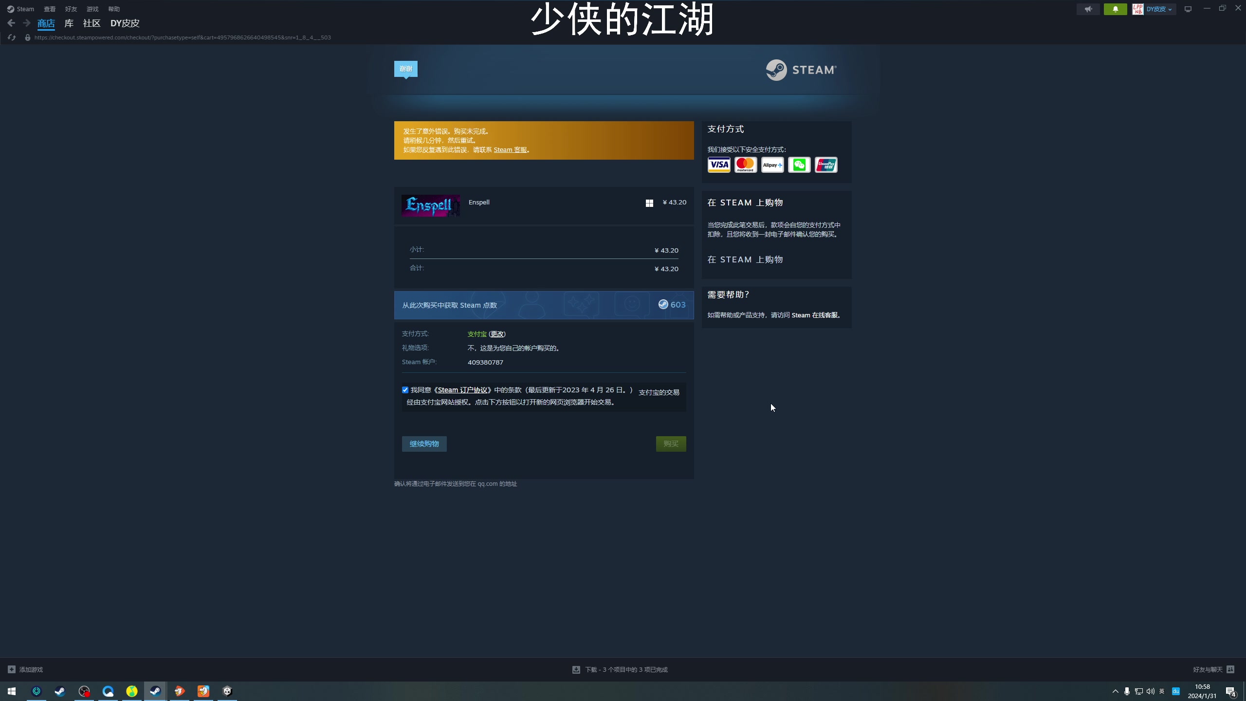Open the 查看 menu
Viewport: 1246px width, 701px height.
coord(50,9)
